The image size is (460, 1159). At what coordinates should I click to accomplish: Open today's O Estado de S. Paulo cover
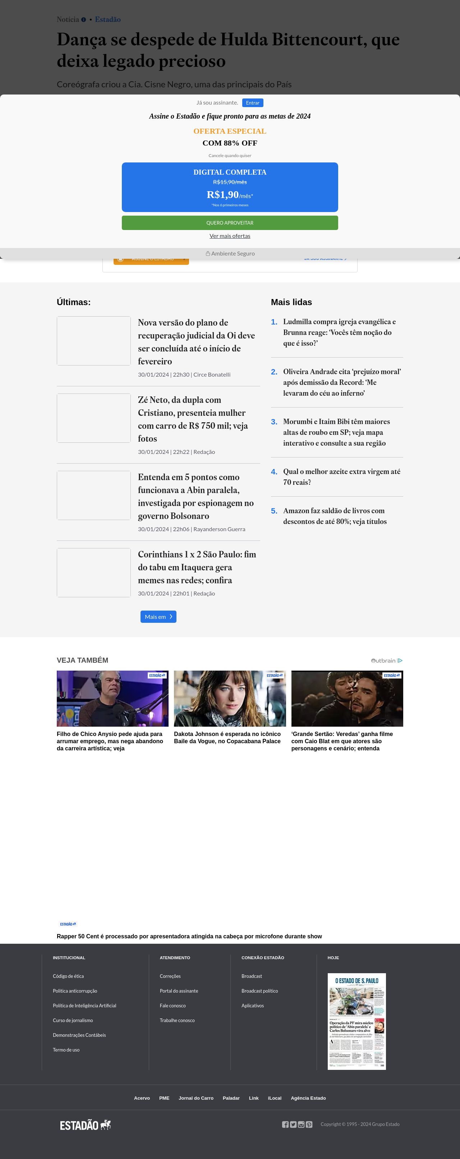pos(356,1021)
